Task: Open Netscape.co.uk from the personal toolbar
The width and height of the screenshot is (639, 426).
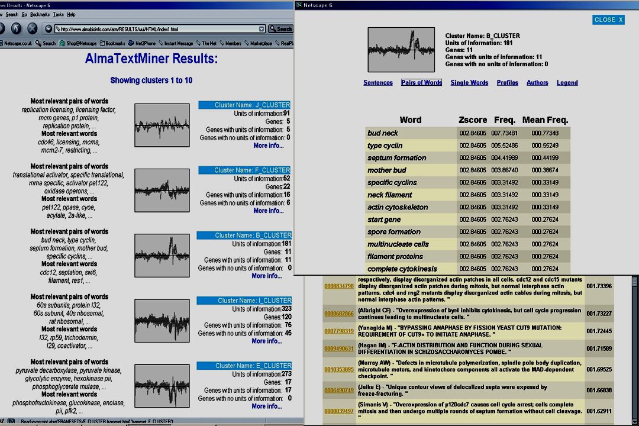Action: 17,43
